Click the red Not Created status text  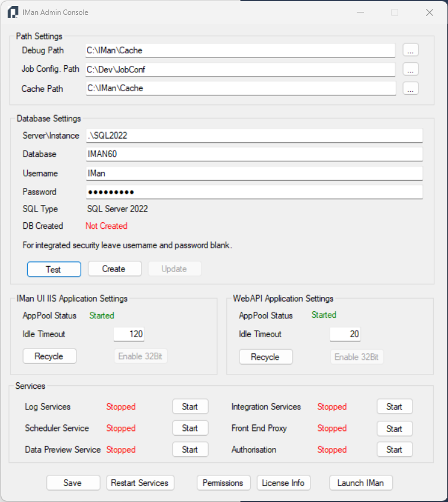pyautogui.click(x=107, y=226)
